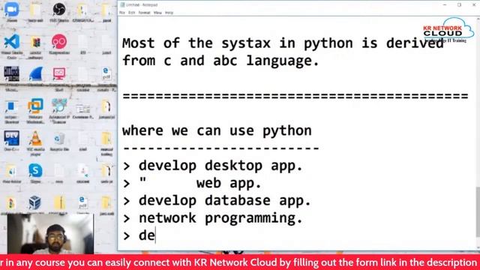Select the blue document shortcut left of VMware
This screenshot has width=480, height=270.
click(12, 107)
